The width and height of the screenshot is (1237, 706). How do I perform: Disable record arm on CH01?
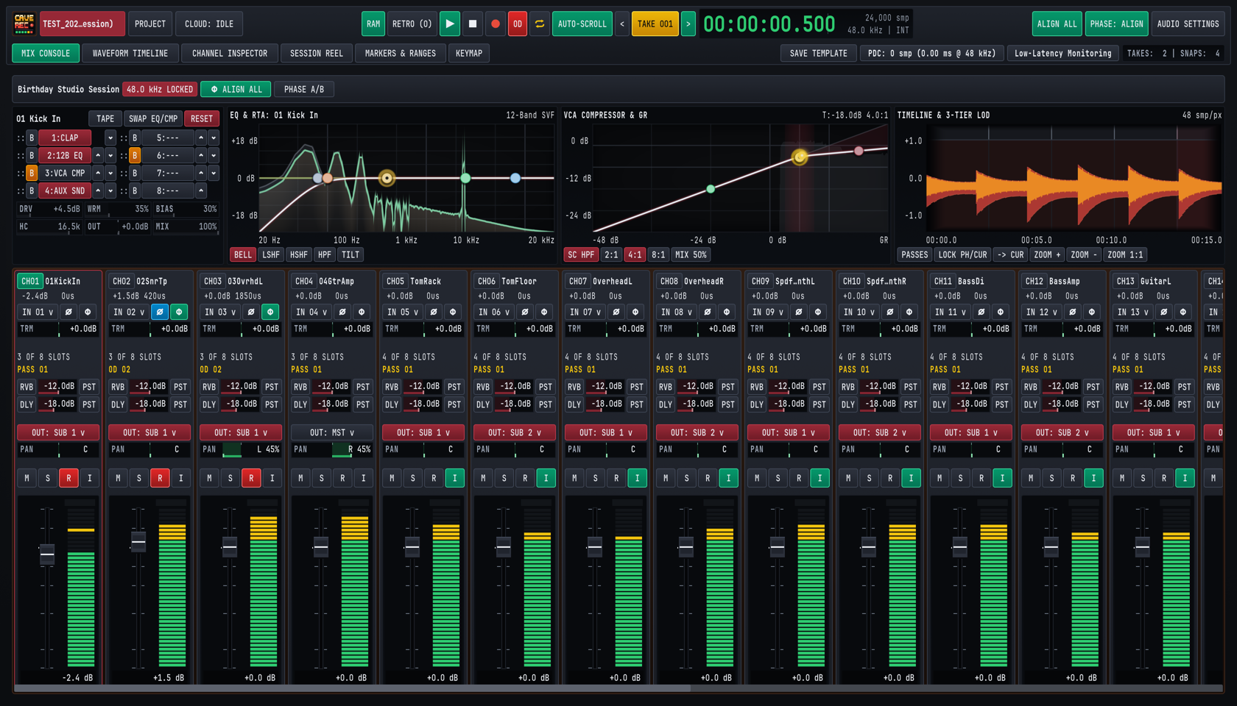pyautogui.click(x=68, y=478)
